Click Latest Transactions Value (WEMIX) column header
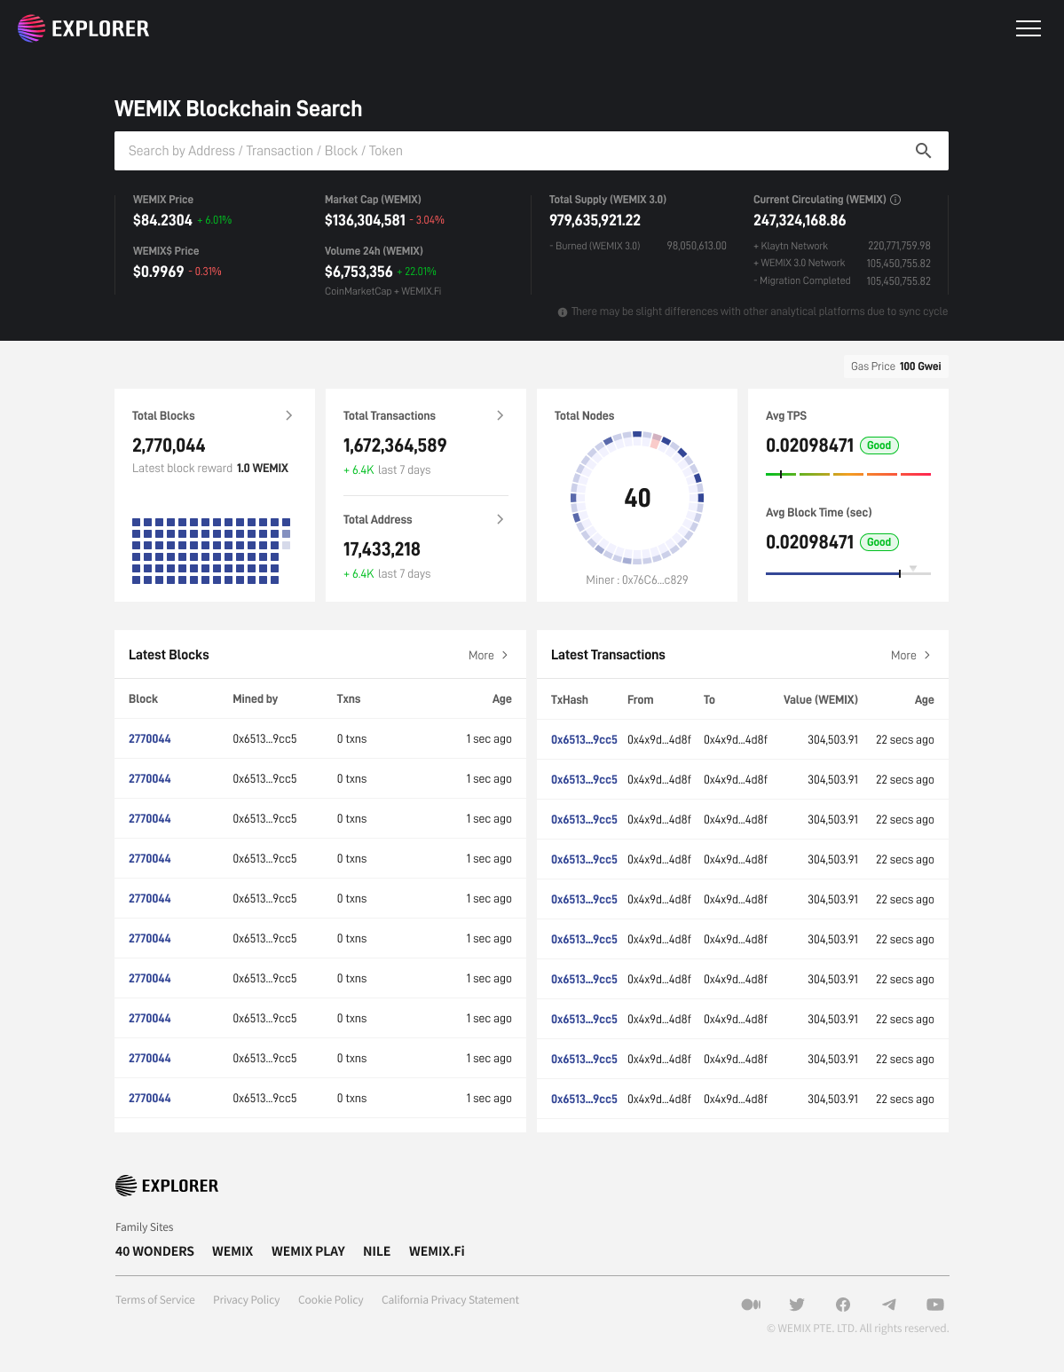Screen dimensions: 1064x1372 pos(821,700)
